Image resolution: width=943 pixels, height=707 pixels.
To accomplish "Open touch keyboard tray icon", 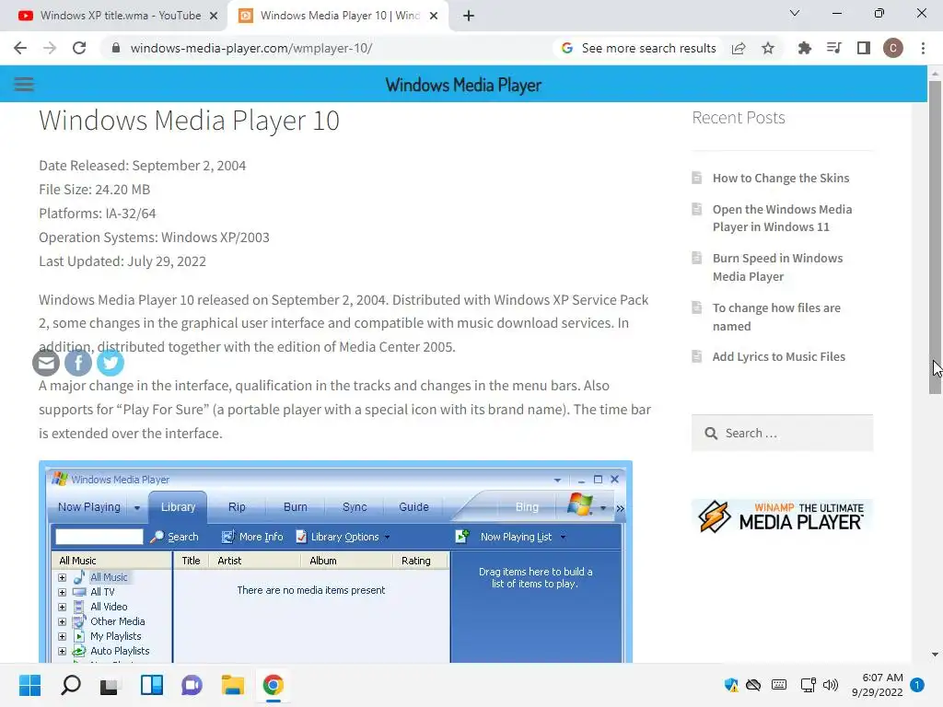I will pyautogui.click(x=779, y=685).
